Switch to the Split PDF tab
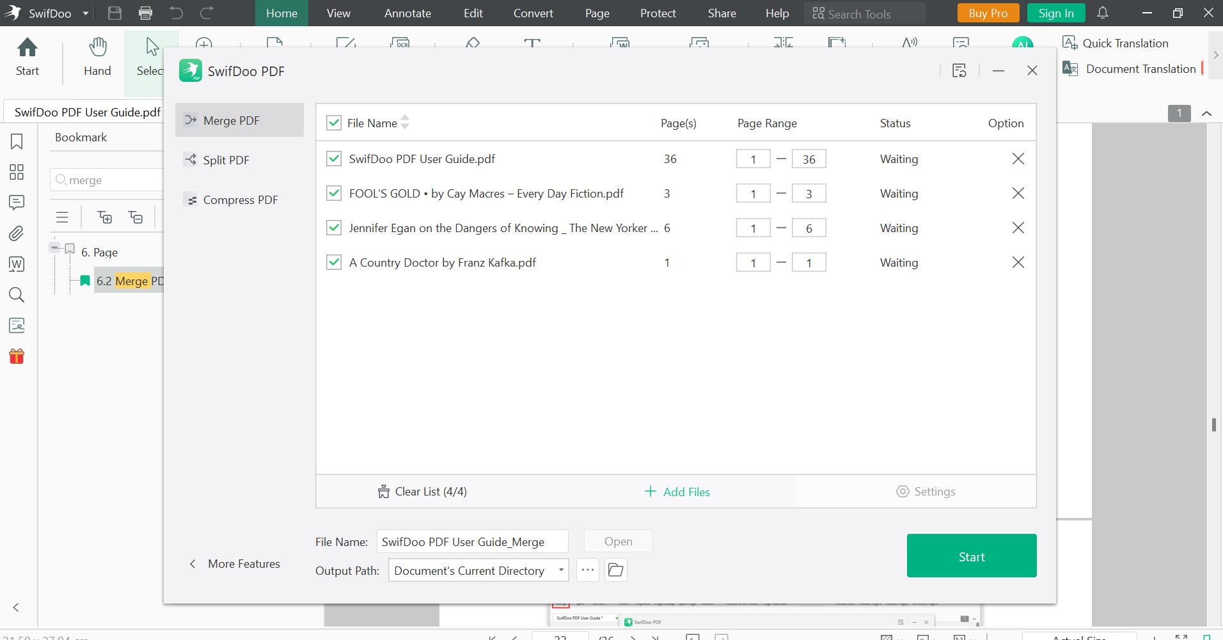The height and width of the screenshot is (640, 1223). point(225,160)
